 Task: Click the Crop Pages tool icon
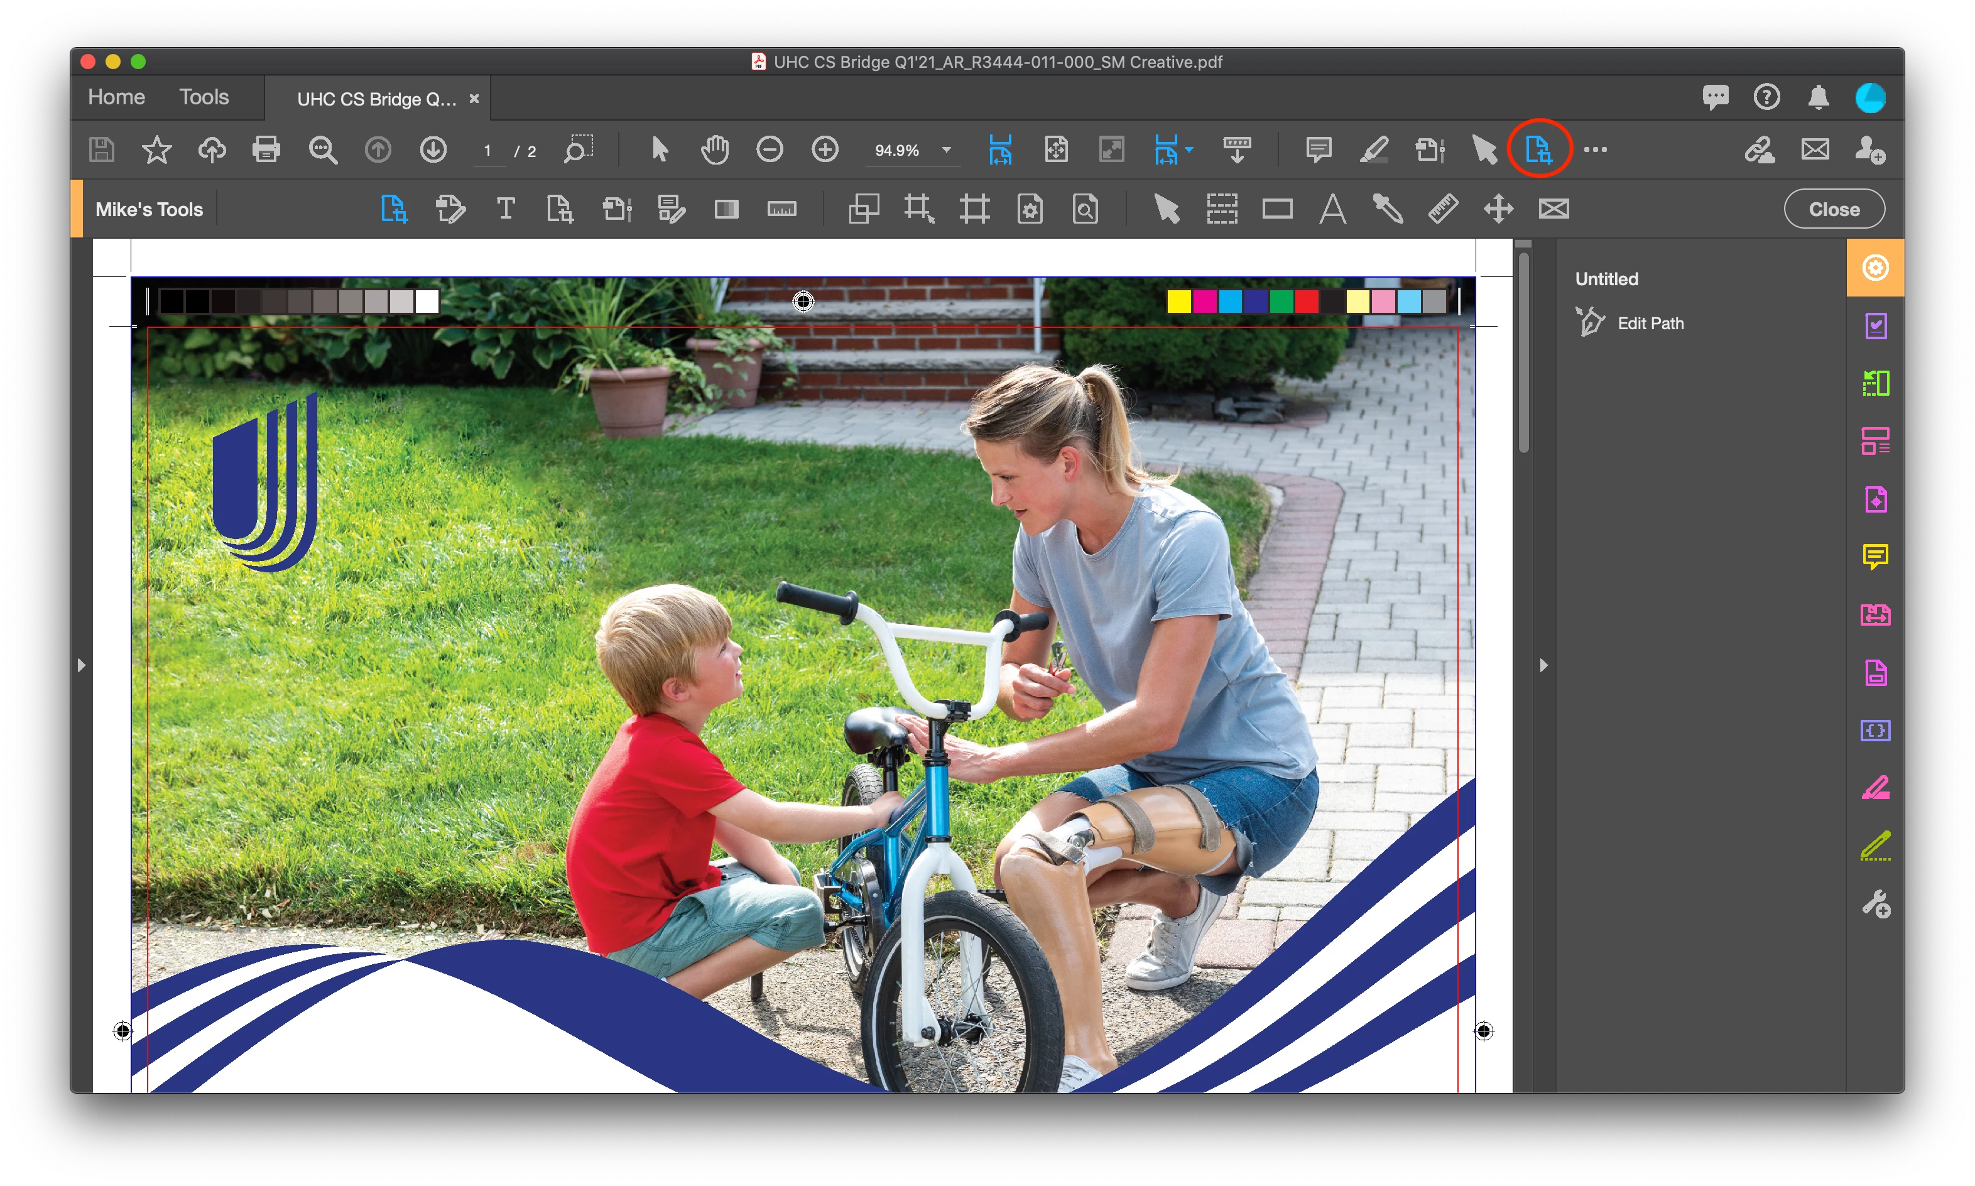[x=919, y=209]
